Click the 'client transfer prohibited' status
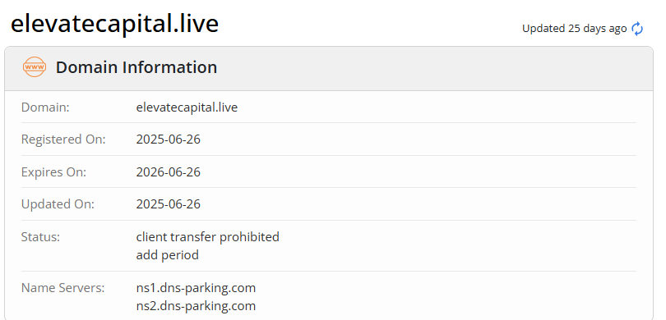Viewport: 666px width, 320px height. (208, 236)
